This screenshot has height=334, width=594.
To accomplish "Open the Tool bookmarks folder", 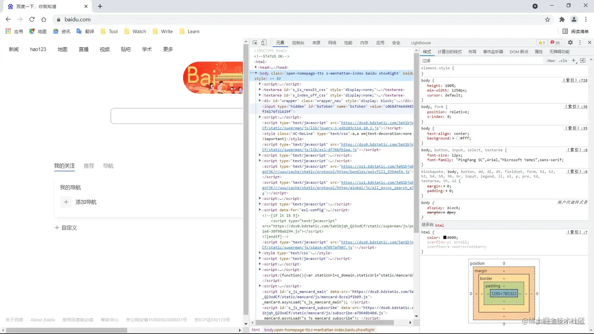I will [x=109, y=31].
